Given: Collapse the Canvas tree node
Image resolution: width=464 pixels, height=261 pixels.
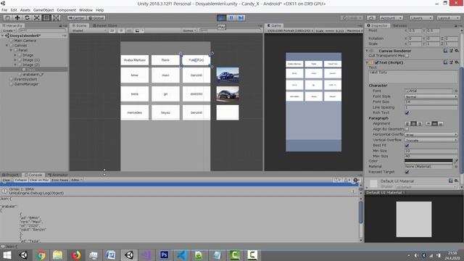Looking at the screenshot, I should (7, 46).
